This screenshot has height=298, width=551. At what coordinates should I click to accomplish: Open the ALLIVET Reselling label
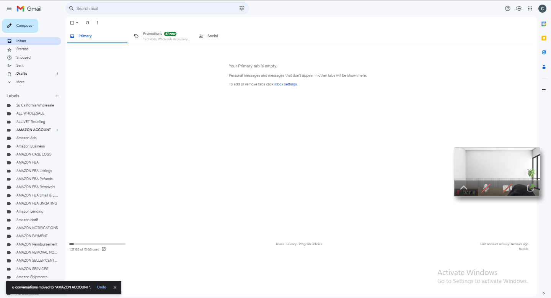pyautogui.click(x=31, y=122)
